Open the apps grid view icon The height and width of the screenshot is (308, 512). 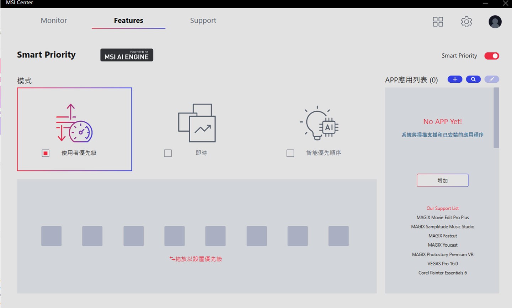[438, 22]
